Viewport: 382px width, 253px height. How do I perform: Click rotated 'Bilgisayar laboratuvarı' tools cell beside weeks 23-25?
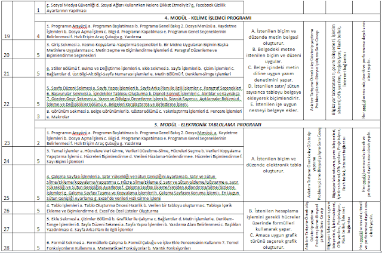(339, 164)
